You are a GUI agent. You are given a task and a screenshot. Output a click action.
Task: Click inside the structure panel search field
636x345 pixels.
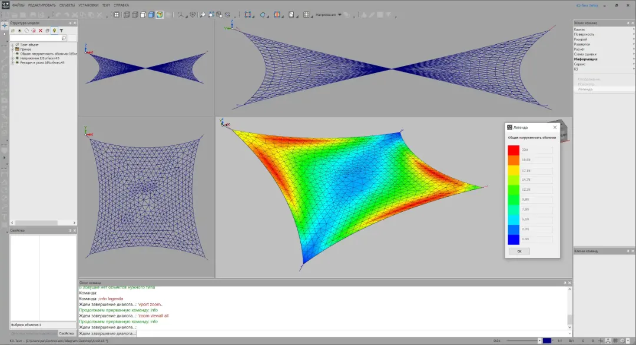[35, 38]
